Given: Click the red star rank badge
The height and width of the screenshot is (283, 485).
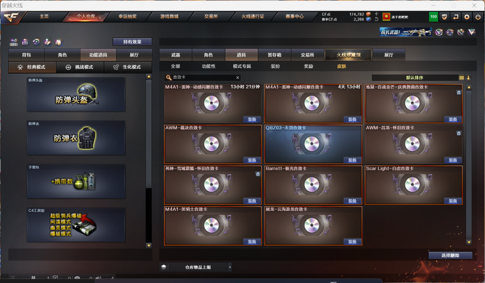Looking at the screenshot, I should [x=386, y=17].
